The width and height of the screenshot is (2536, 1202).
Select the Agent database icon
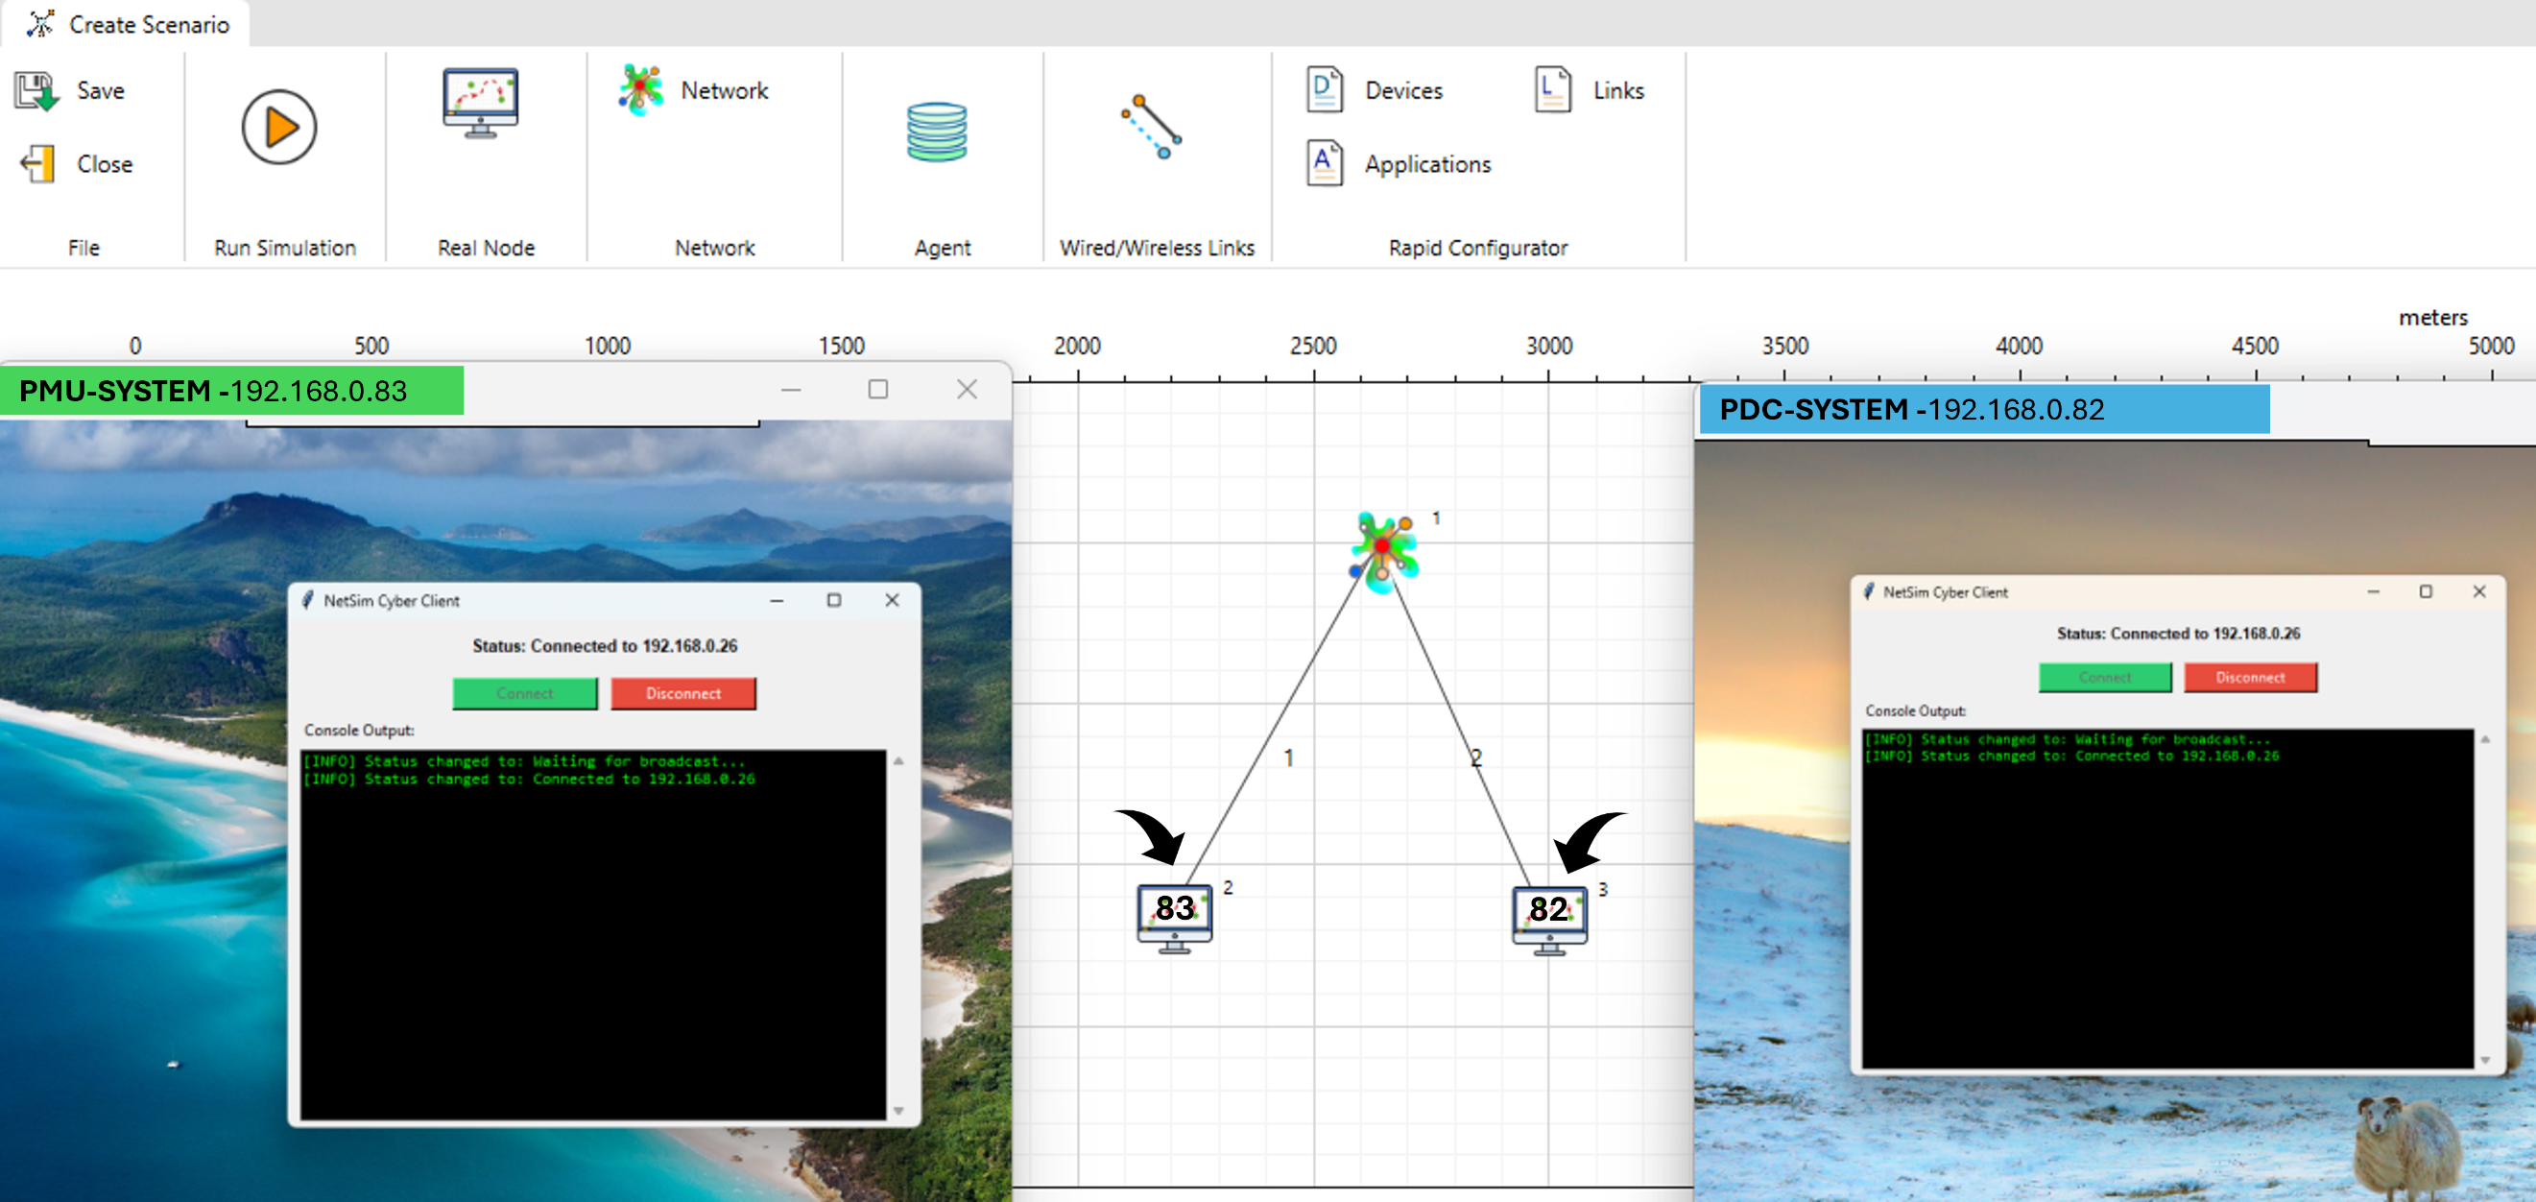coord(936,132)
